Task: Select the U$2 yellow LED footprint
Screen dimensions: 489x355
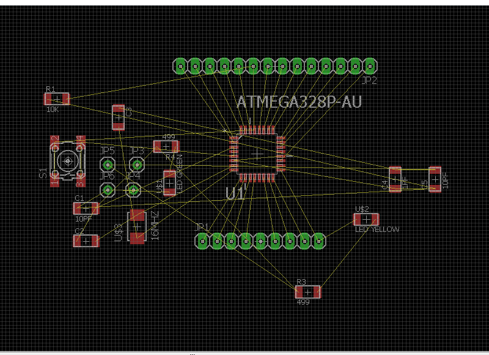Action: pyautogui.click(x=366, y=220)
